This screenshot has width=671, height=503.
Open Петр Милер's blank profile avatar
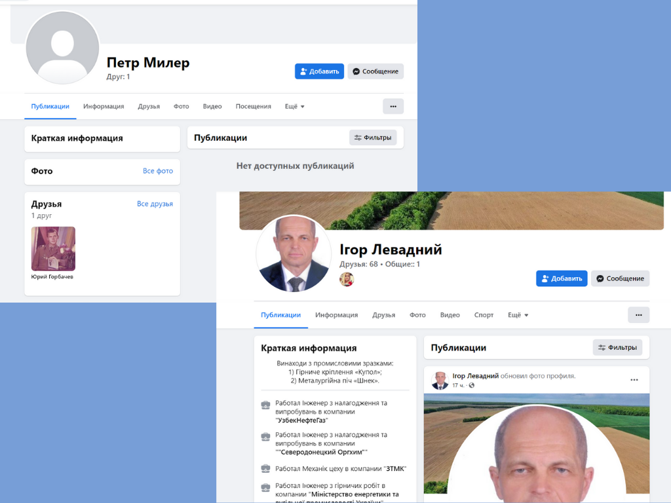point(62,47)
